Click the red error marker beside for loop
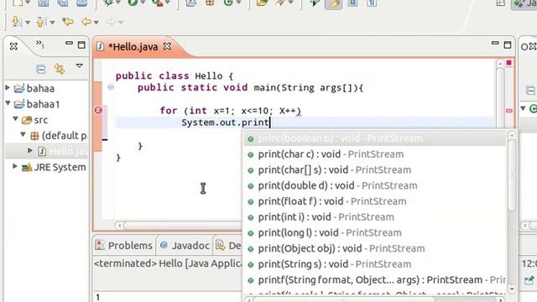537x302 pixels. coord(98,110)
